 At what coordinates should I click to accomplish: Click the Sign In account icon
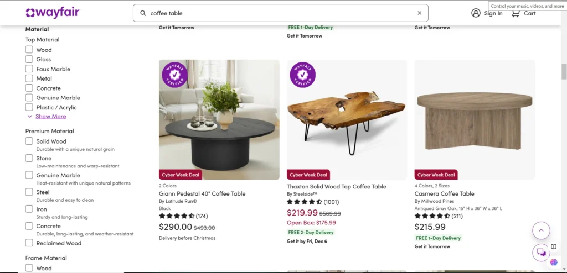476,13
